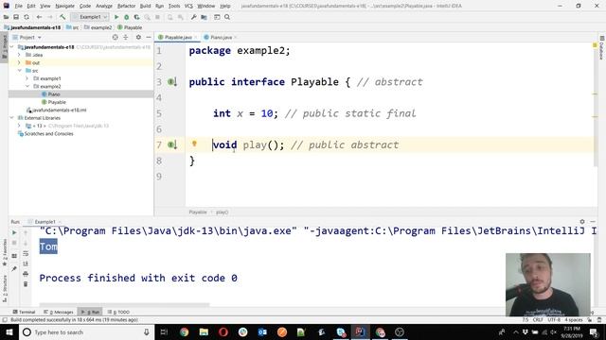Click 4 spaces indent setting
606x340 pixels.
point(574,320)
